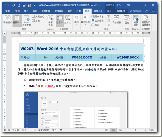
Task: Open 學習工具 immersive reader
Action: click(51, 21)
